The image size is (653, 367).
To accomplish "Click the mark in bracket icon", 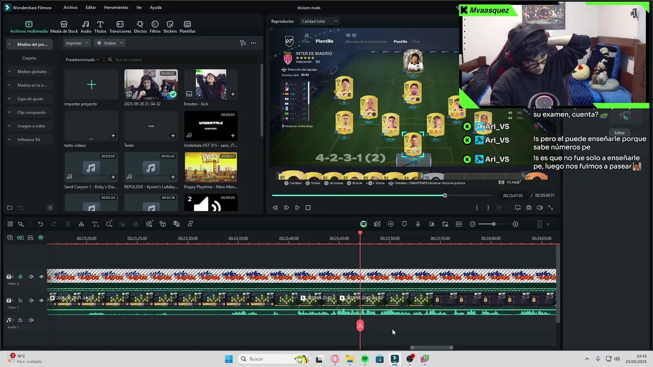I will (477, 207).
